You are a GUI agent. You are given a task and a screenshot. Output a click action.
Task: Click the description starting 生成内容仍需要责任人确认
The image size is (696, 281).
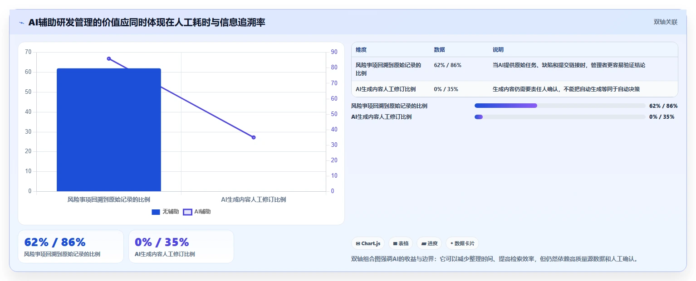[x=566, y=89]
